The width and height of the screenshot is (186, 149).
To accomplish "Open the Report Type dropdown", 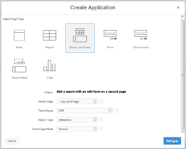I will point(77,120).
